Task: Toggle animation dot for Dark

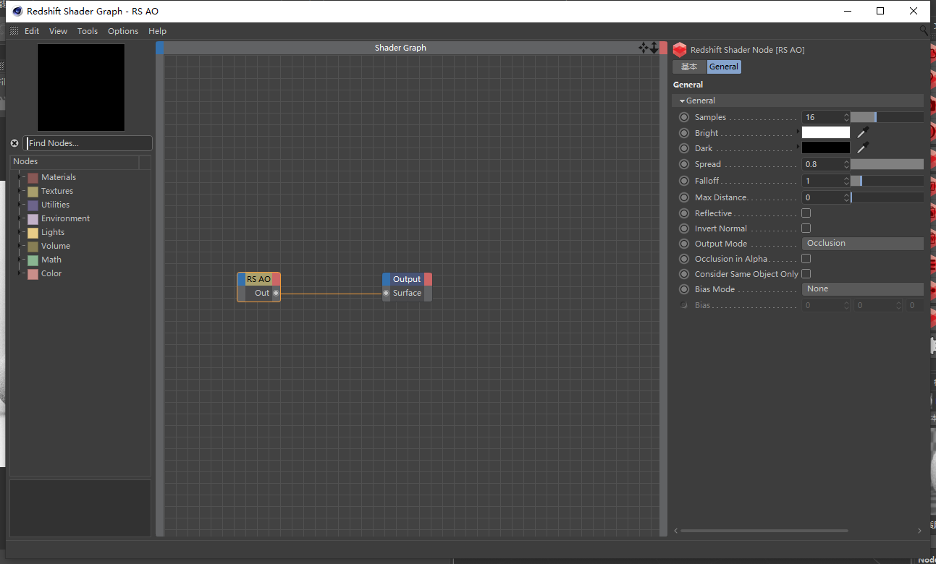Action: (684, 148)
